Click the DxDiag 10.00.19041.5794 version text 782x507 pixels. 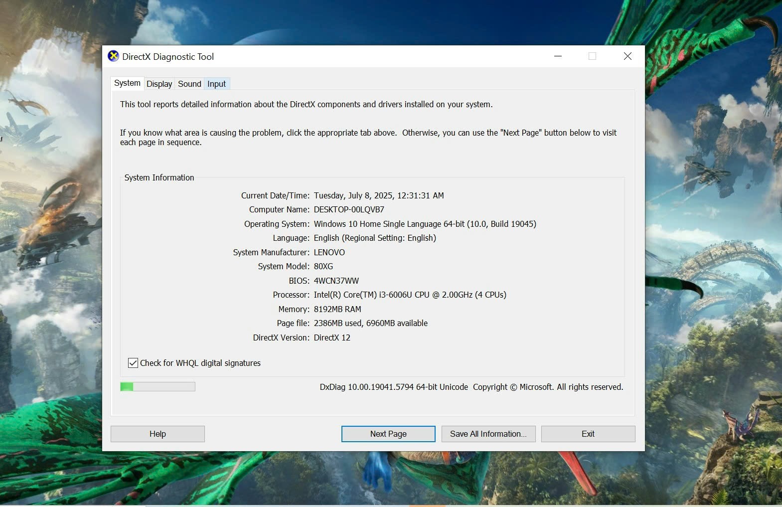click(x=394, y=387)
